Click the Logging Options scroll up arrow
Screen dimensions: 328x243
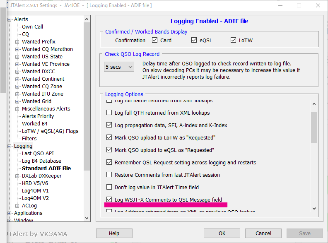(314, 104)
